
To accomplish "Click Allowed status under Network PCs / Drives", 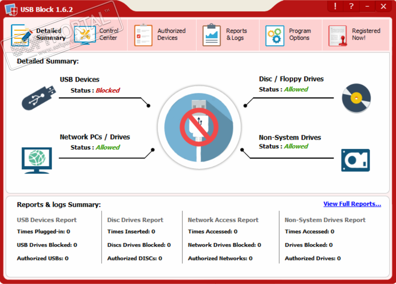I will click(x=108, y=147).
